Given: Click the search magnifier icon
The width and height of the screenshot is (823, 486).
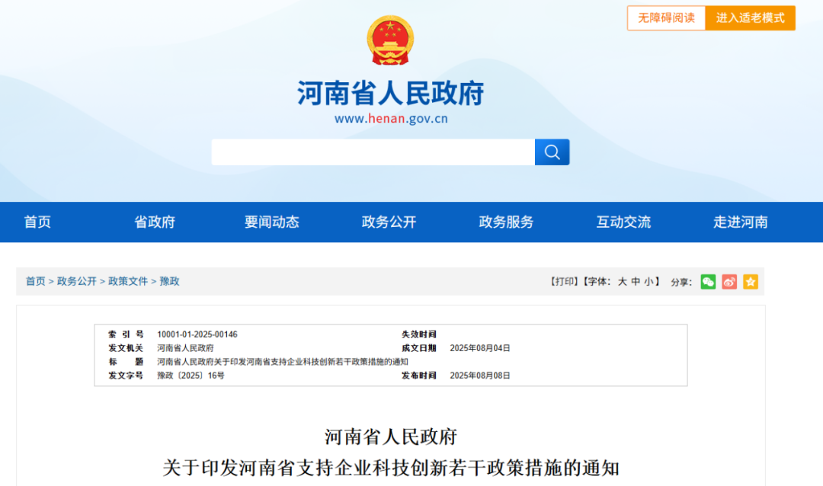Looking at the screenshot, I should pos(552,152).
